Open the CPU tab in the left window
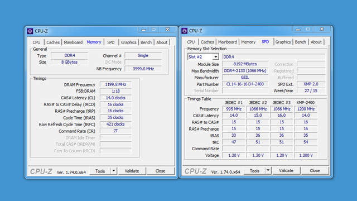 pyautogui.click(x=36, y=42)
